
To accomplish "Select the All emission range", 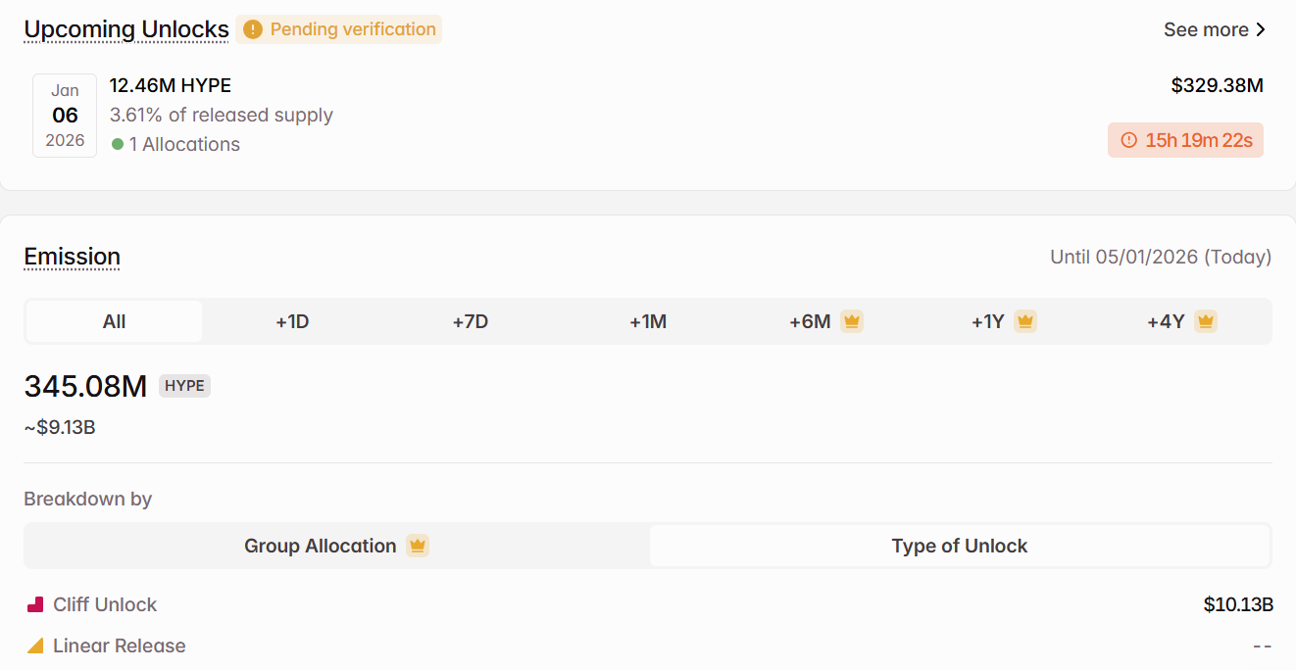I will coord(114,321).
